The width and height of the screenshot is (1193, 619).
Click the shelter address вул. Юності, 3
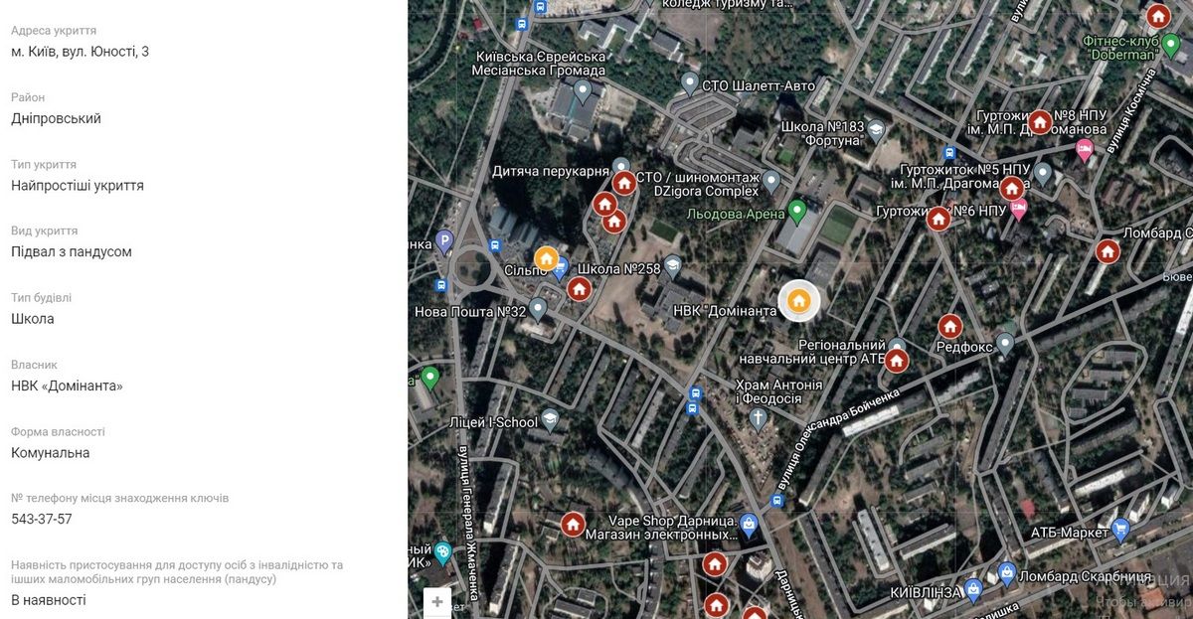[x=80, y=52]
